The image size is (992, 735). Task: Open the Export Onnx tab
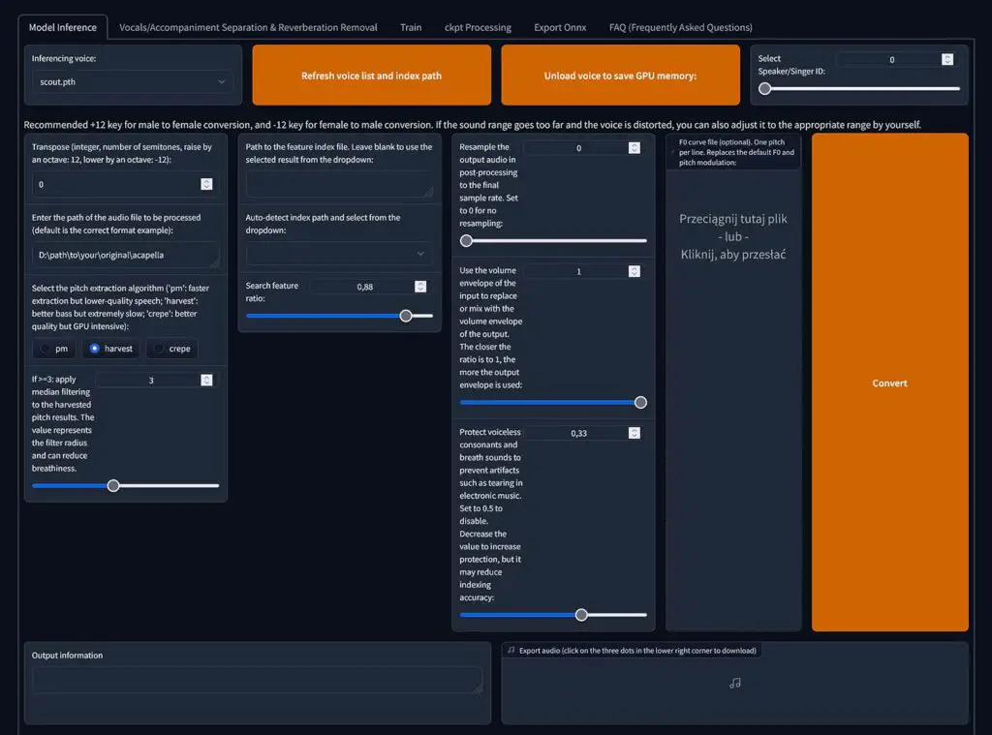point(560,27)
